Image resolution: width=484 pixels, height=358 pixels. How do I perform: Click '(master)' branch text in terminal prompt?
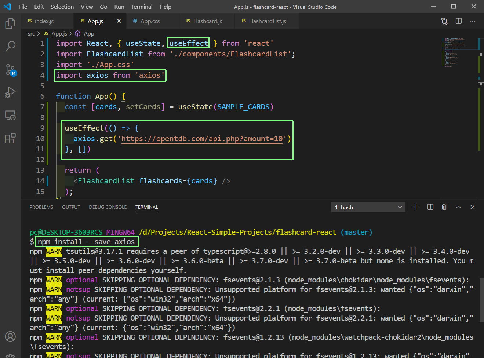[356, 232]
